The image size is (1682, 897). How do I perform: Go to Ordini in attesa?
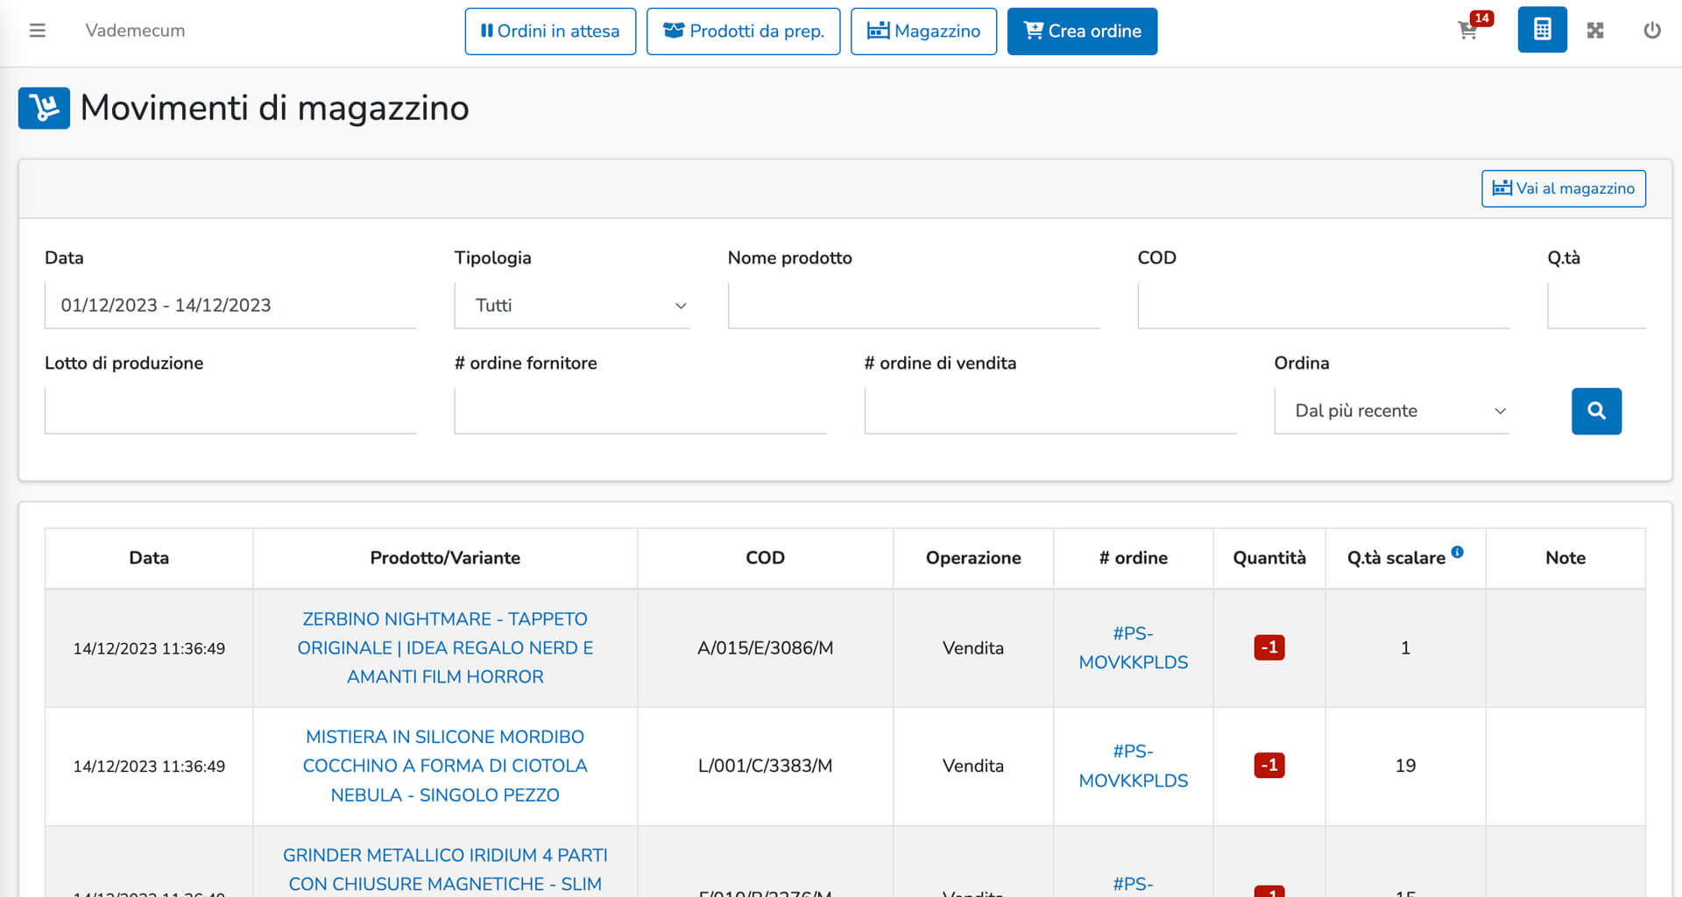pyautogui.click(x=550, y=32)
